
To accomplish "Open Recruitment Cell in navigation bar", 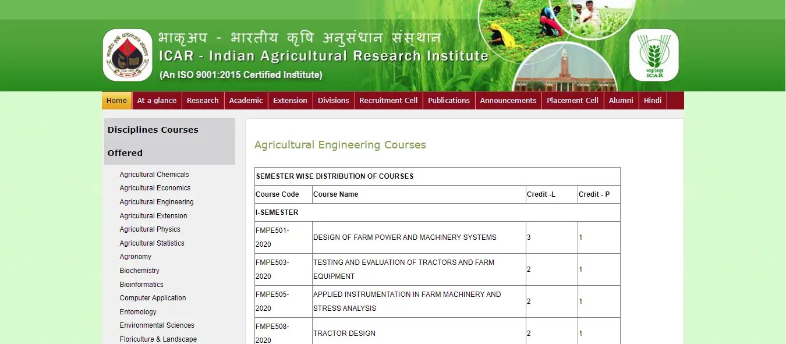I will click(388, 100).
